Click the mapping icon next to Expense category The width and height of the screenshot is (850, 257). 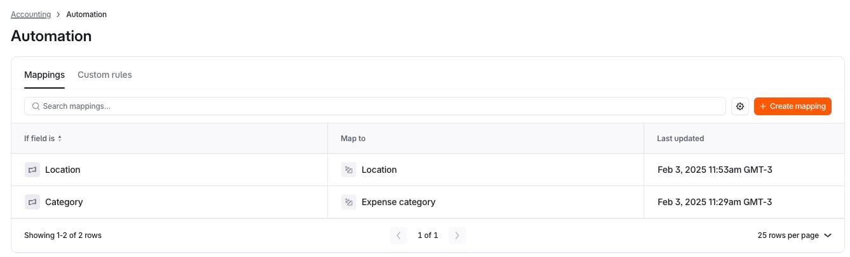(348, 202)
